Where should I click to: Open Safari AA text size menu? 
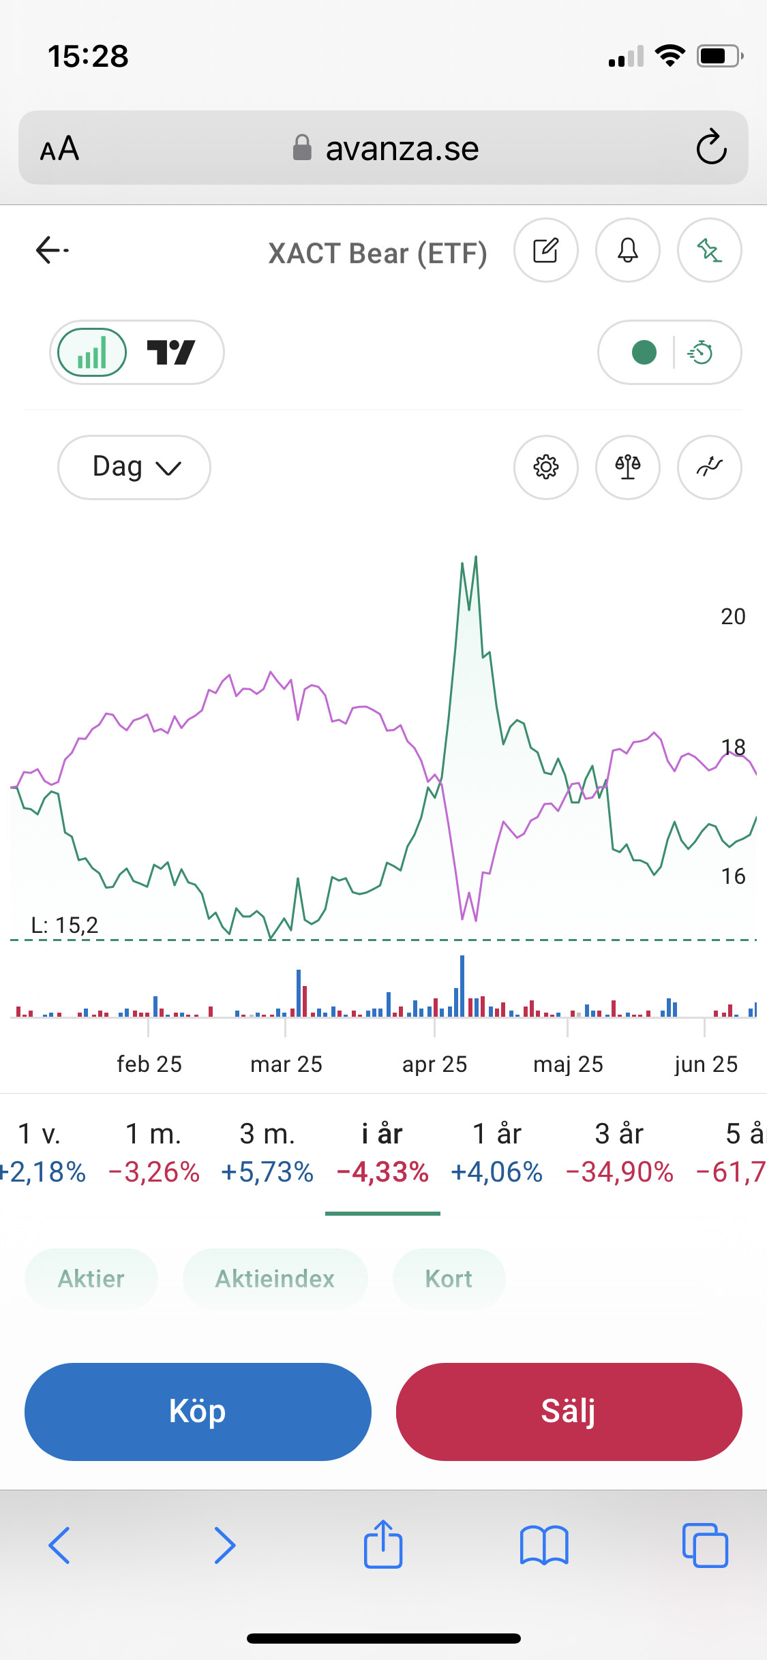click(x=59, y=149)
